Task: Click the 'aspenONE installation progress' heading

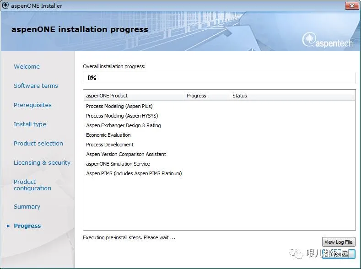Action: [80, 30]
